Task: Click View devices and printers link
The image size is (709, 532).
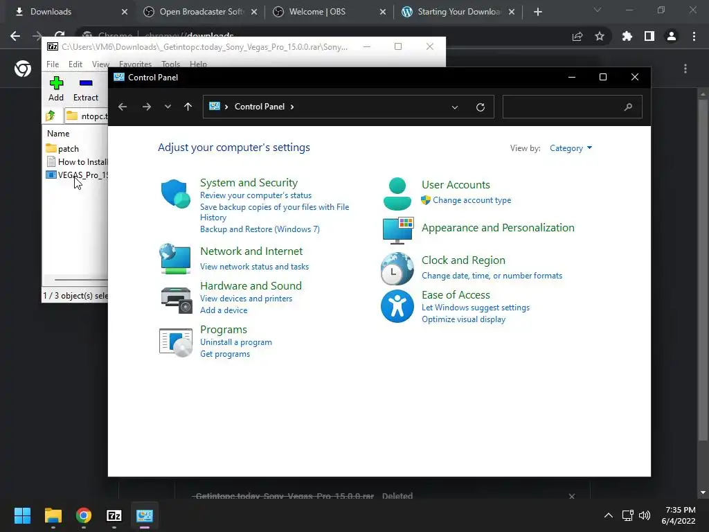Action: coord(246,299)
